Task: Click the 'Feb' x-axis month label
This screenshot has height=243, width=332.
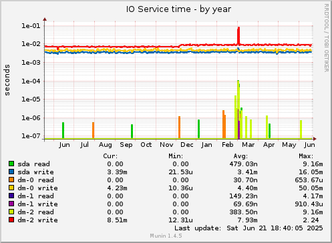Action: point(228,145)
